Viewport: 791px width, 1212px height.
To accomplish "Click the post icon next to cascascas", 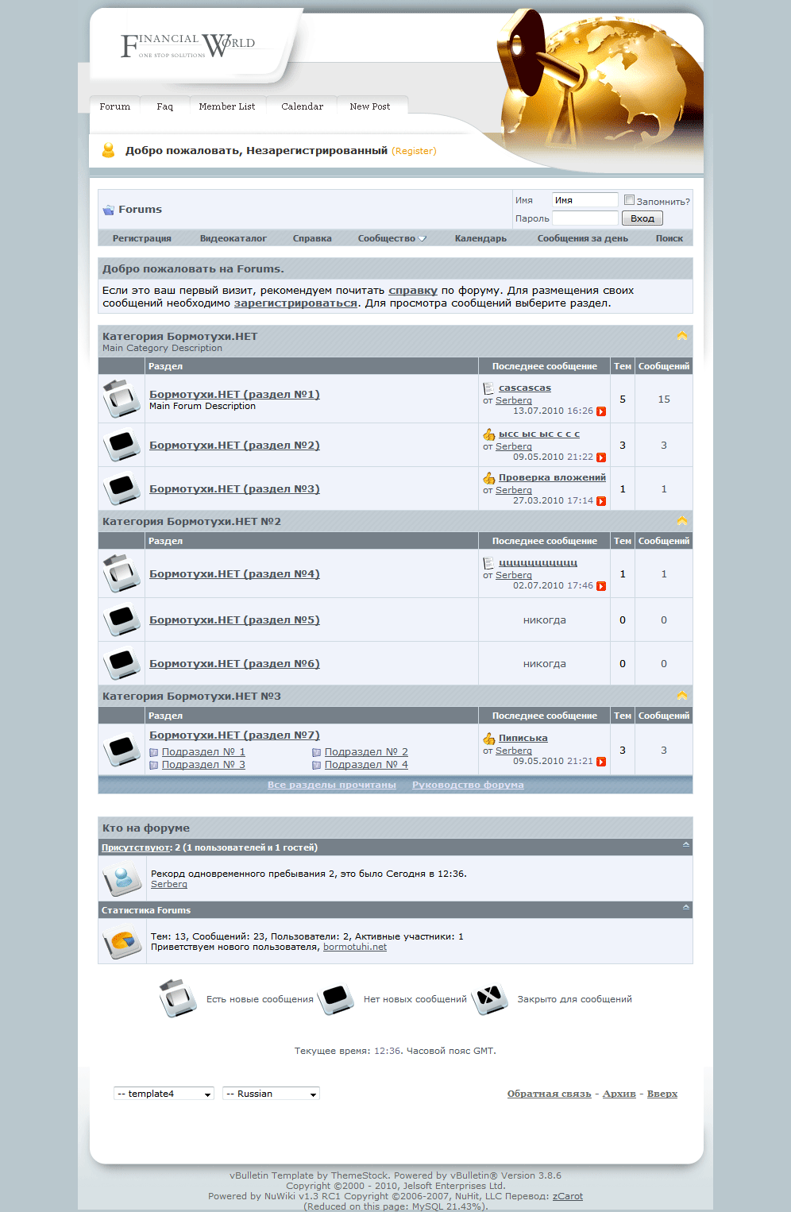I will coord(488,388).
